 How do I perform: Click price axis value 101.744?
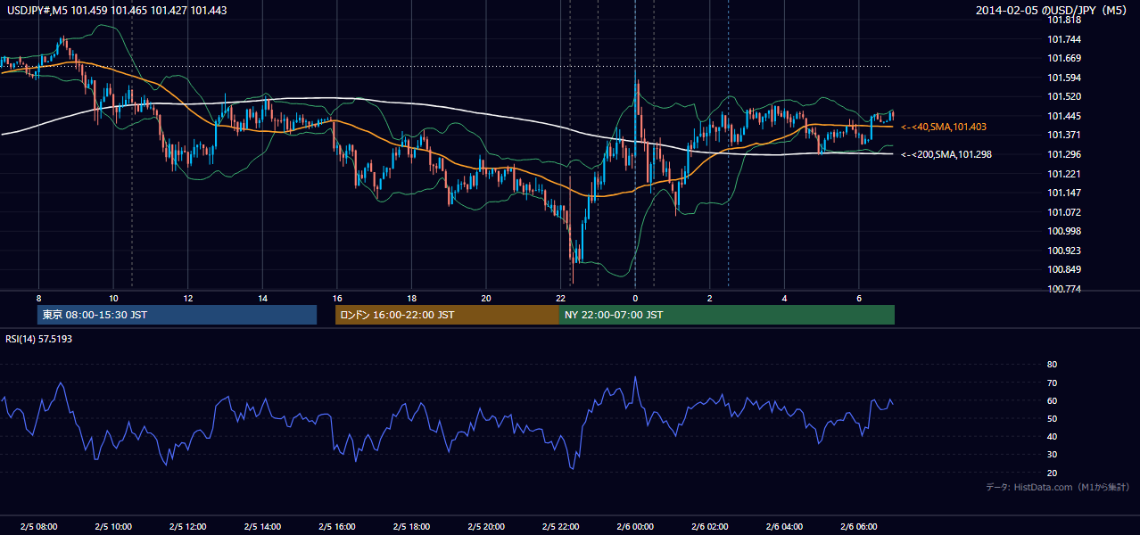point(1064,39)
